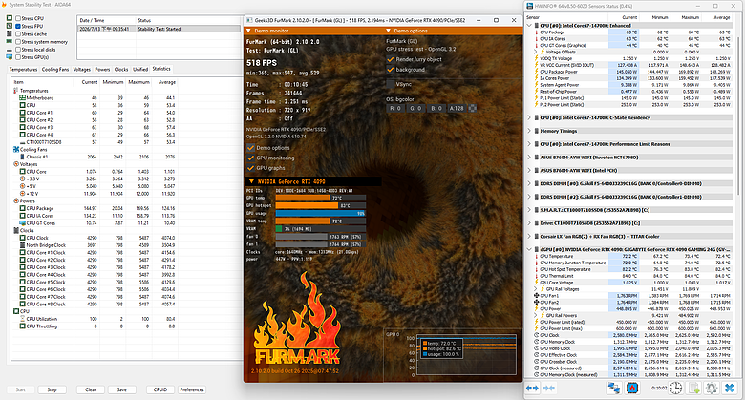Click FurMark window title bar icon
Screen dimensions: 745x400
(x=249, y=20)
